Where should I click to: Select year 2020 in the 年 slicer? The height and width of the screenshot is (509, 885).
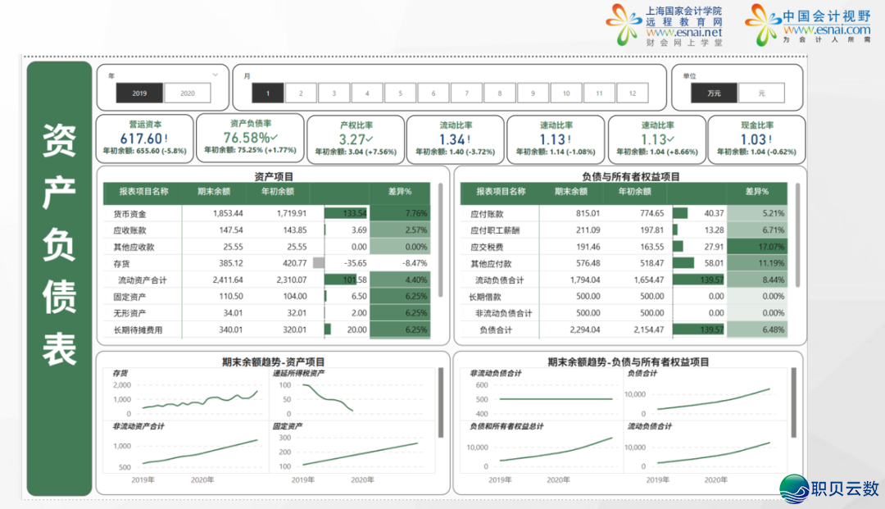(188, 93)
